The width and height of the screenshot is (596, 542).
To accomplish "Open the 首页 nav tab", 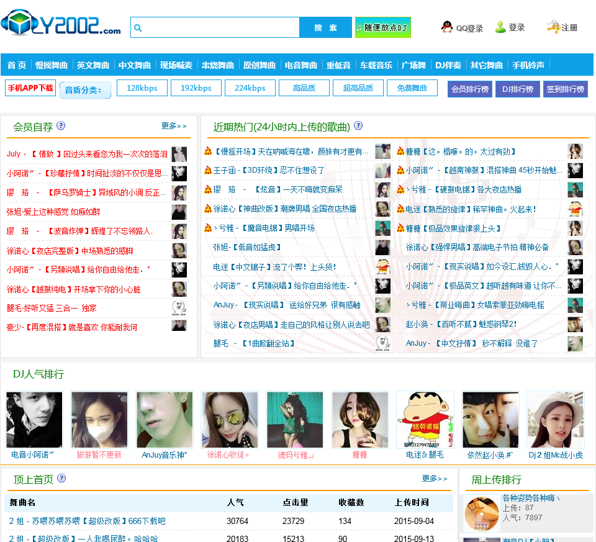I will click(17, 65).
